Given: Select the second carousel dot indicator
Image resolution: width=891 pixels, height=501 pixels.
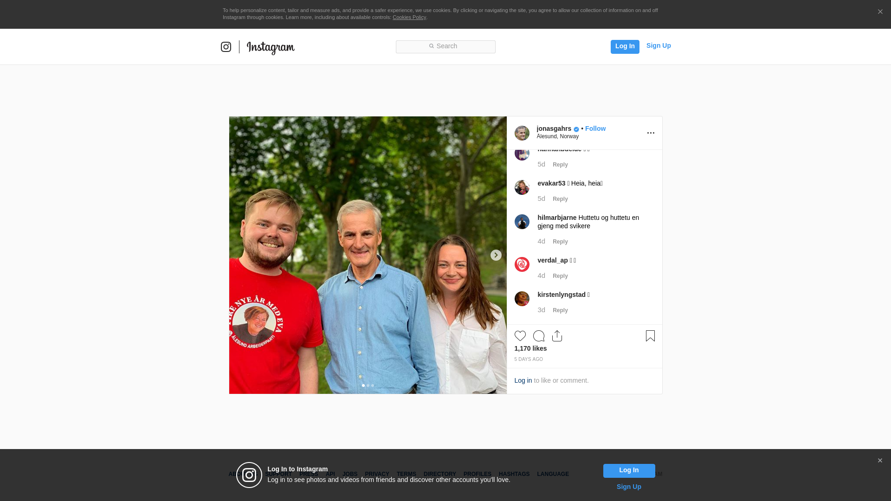Looking at the screenshot, I should coord(368,385).
